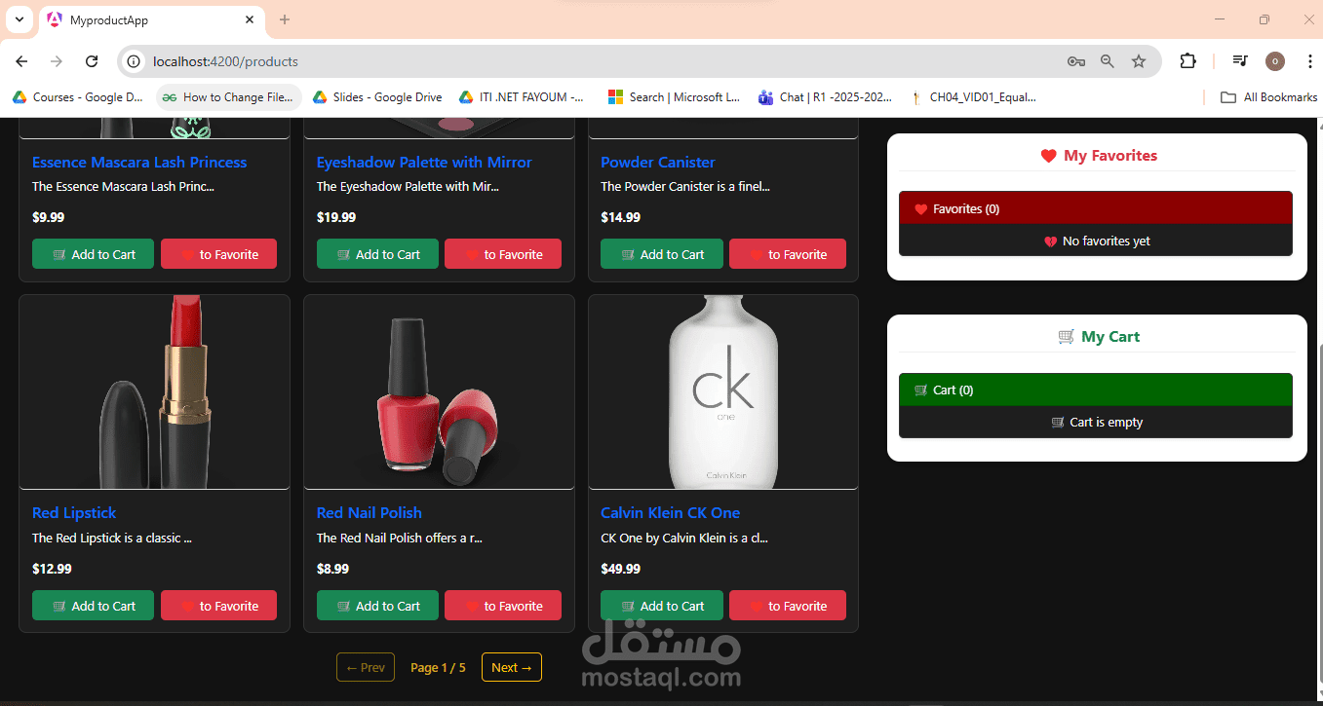Open the Eyeshadow Palette with Mirror title

[x=424, y=163]
